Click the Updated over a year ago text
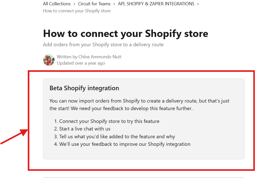The width and height of the screenshot is (263, 184). (81, 63)
